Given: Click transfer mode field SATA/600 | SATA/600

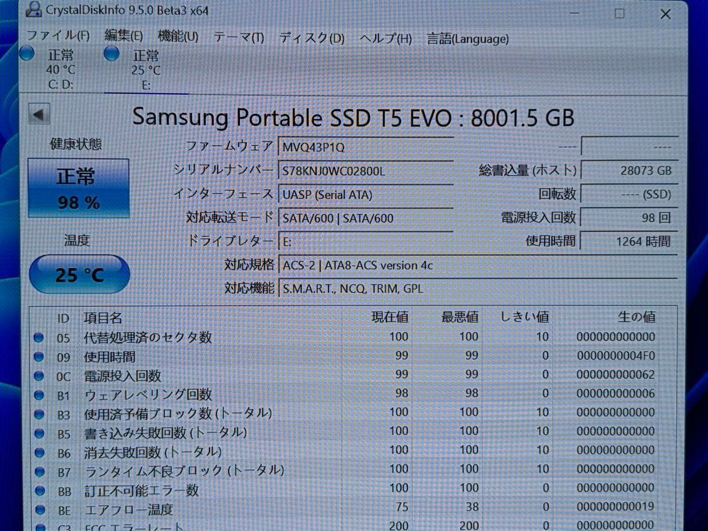Looking at the screenshot, I should (x=365, y=218).
